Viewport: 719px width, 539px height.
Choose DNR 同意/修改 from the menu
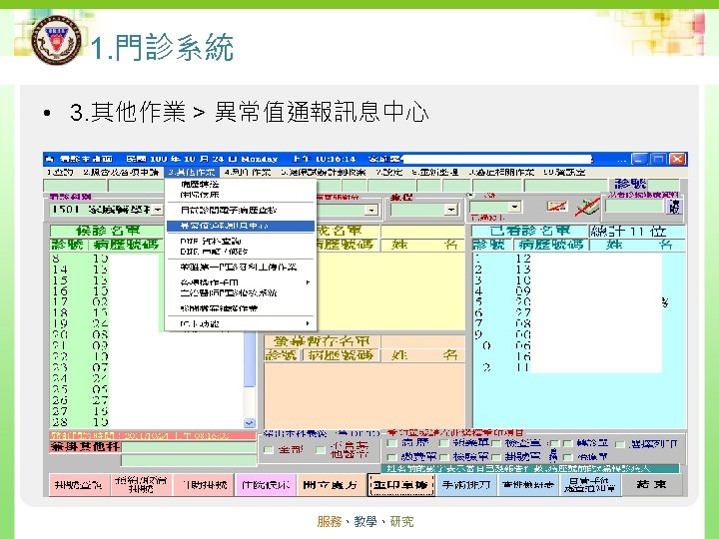pos(241,252)
